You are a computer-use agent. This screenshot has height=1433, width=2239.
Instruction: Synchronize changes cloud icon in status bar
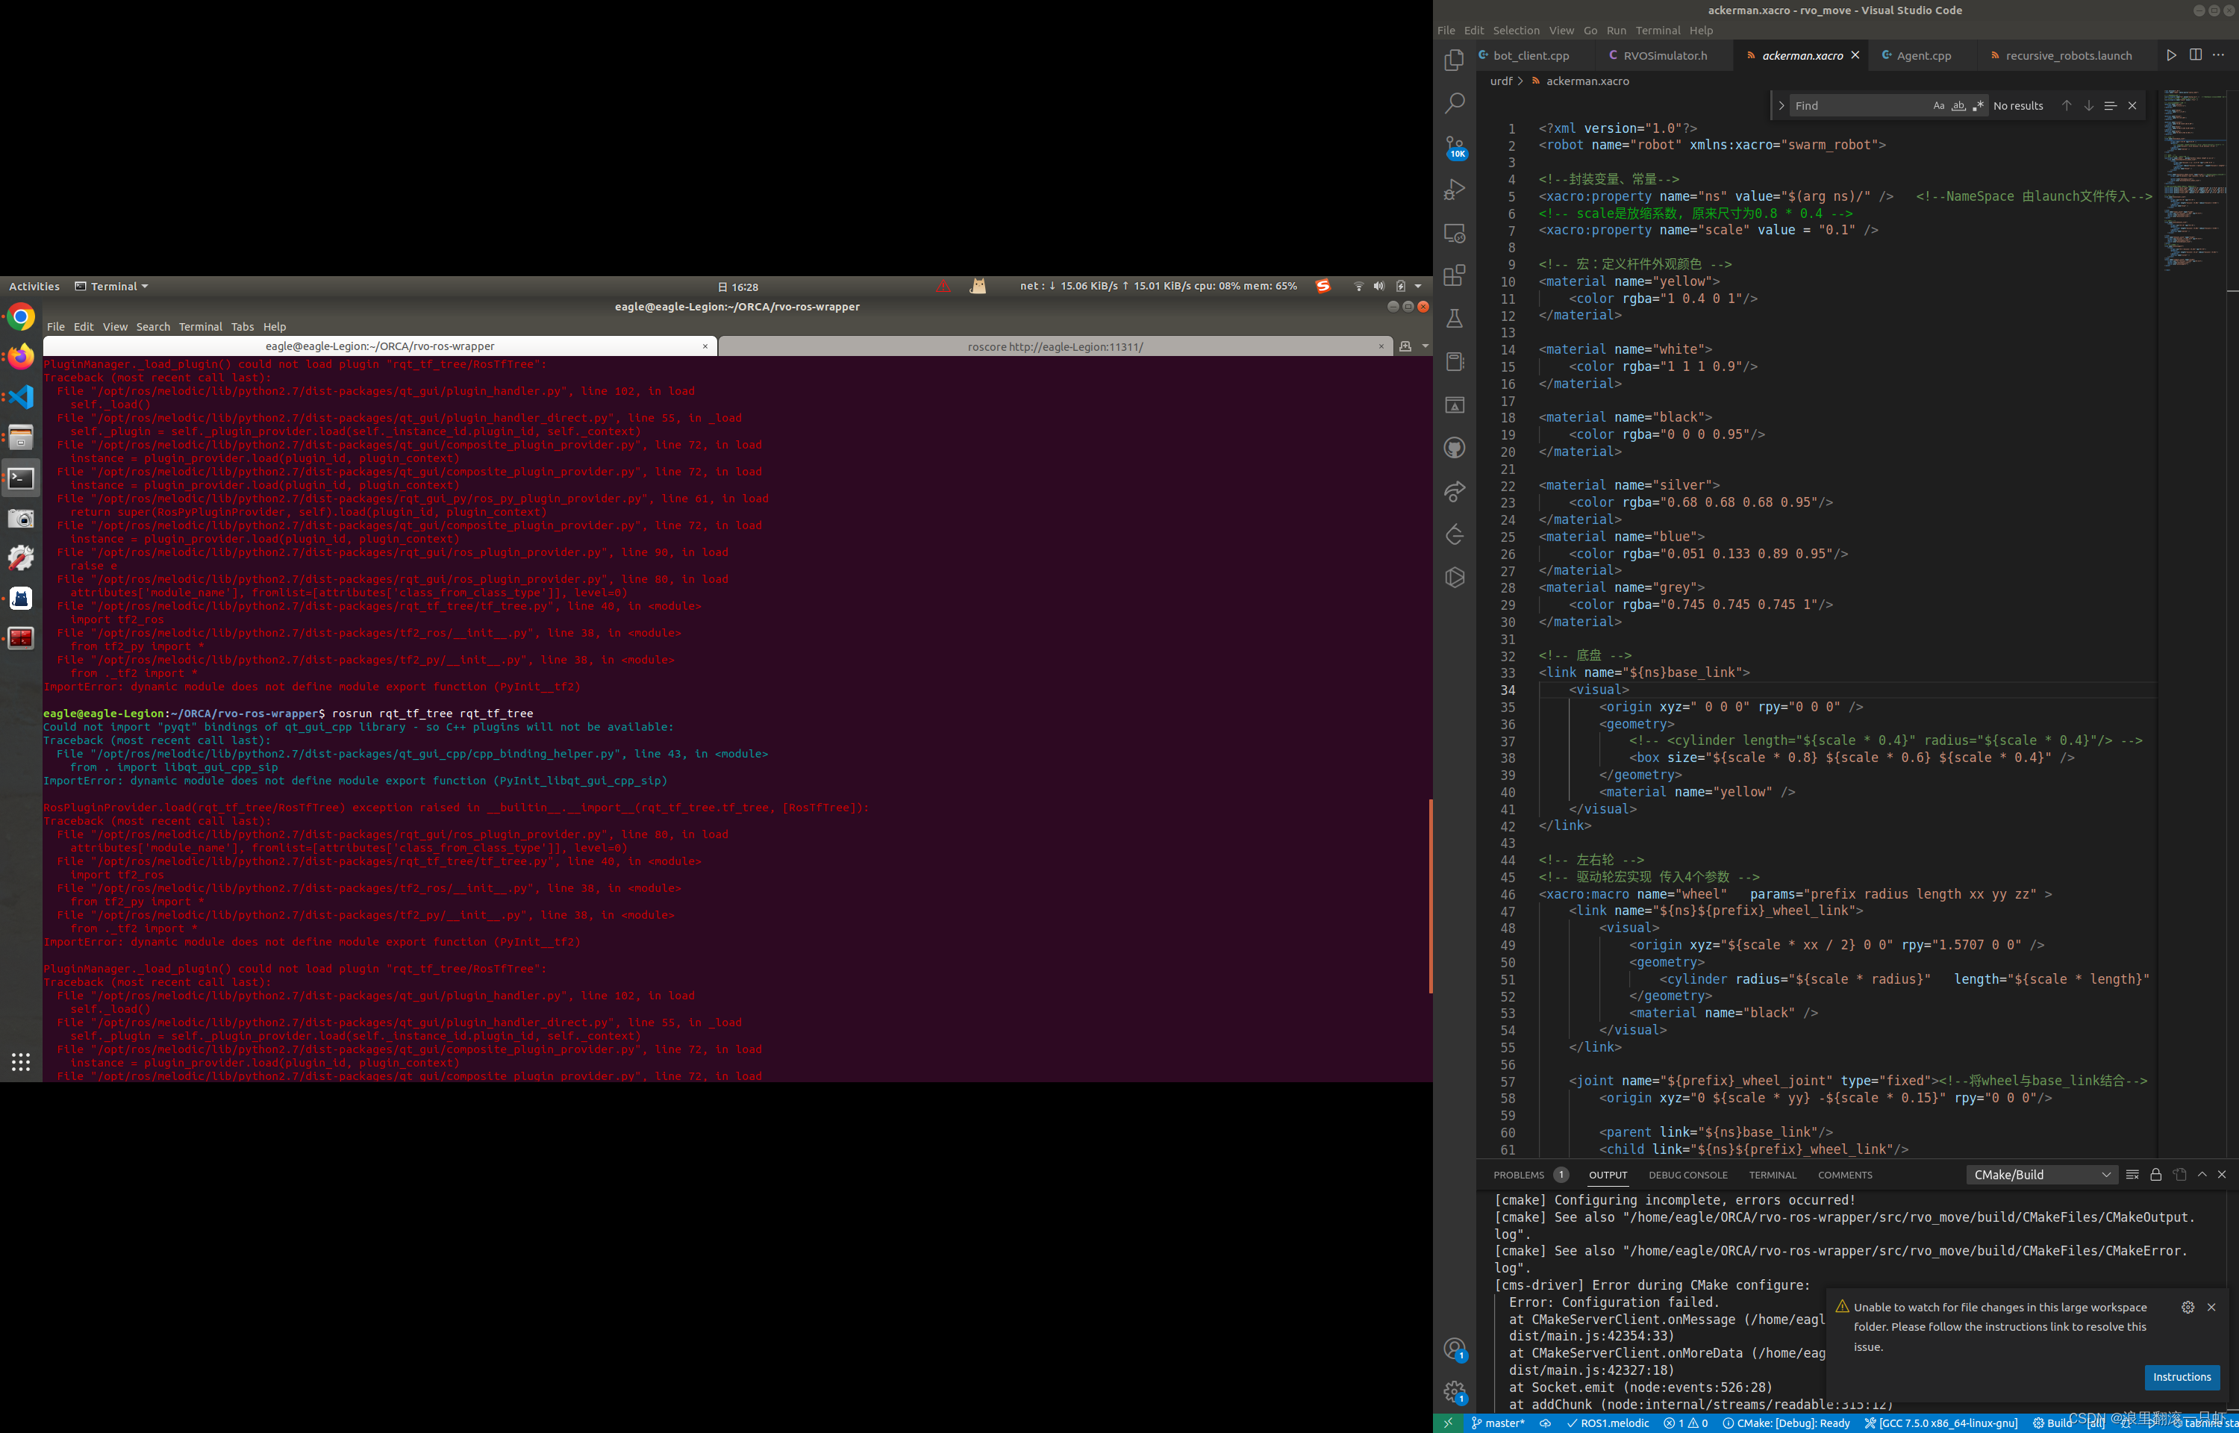tap(1545, 1423)
